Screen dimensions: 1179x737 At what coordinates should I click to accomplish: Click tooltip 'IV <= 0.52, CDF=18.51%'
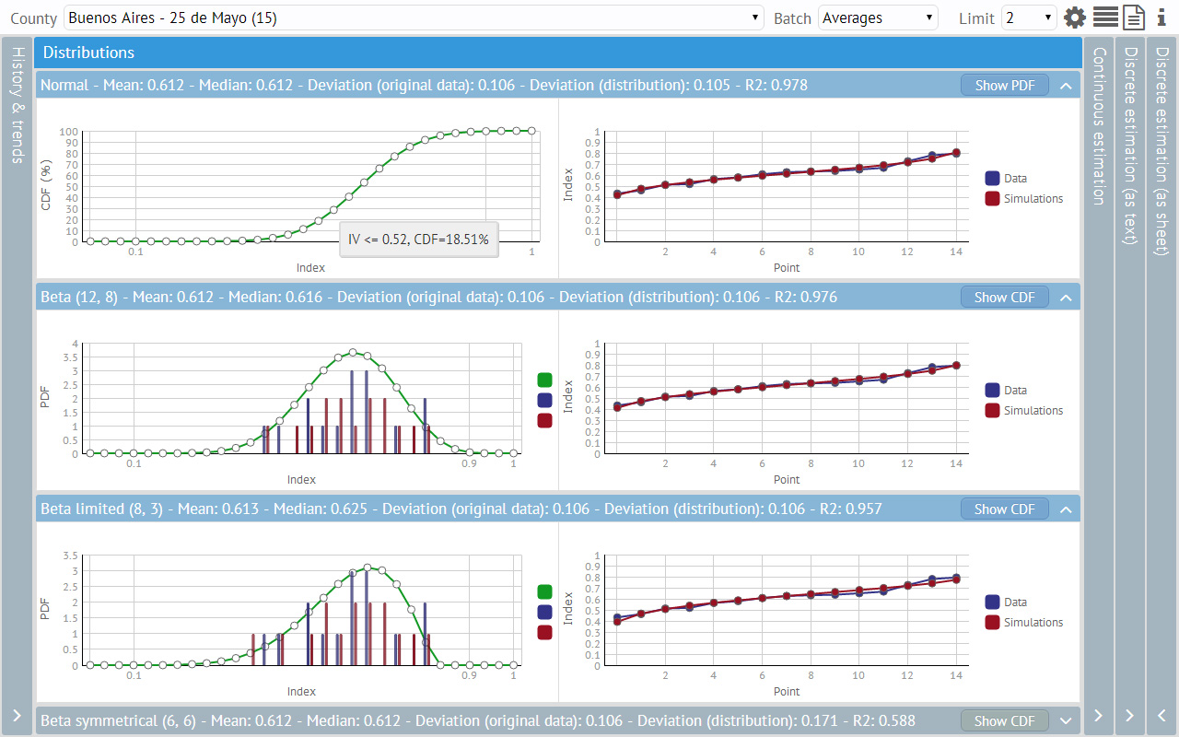pyautogui.click(x=418, y=240)
